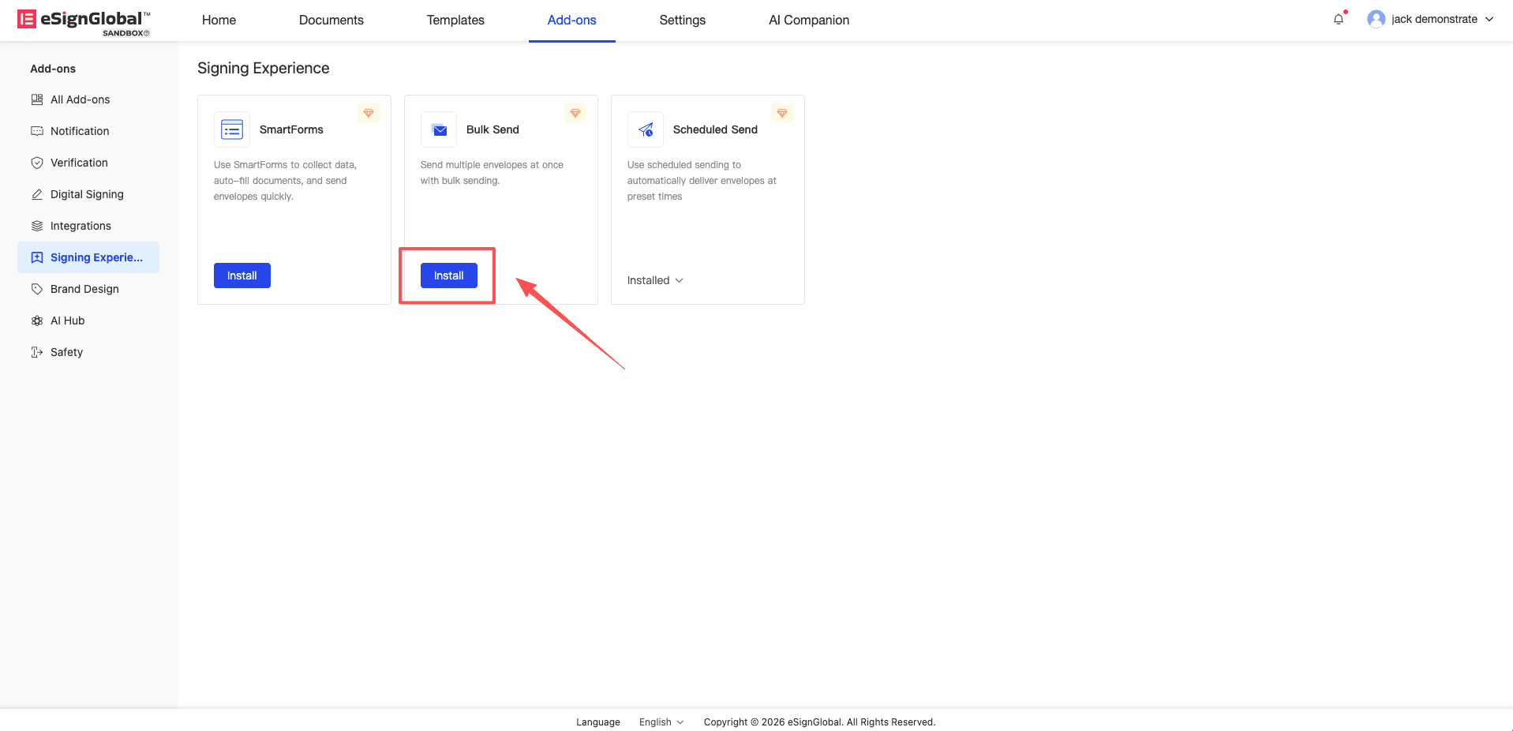Image resolution: width=1513 pixels, height=731 pixels.
Task: Open Digital Signing sidebar section
Action: point(87,194)
